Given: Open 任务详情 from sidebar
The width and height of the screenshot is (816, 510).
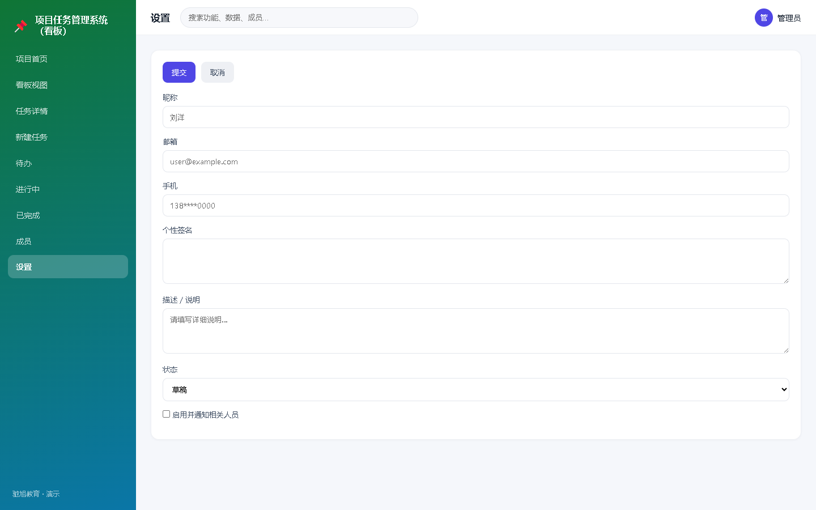Looking at the screenshot, I should point(68,111).
